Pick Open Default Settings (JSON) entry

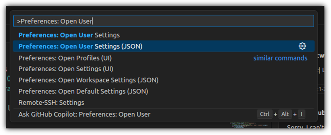83,91
